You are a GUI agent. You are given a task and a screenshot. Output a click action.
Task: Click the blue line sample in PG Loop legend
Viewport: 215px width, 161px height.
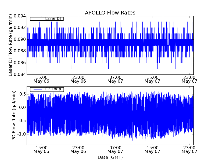(37, 89)
